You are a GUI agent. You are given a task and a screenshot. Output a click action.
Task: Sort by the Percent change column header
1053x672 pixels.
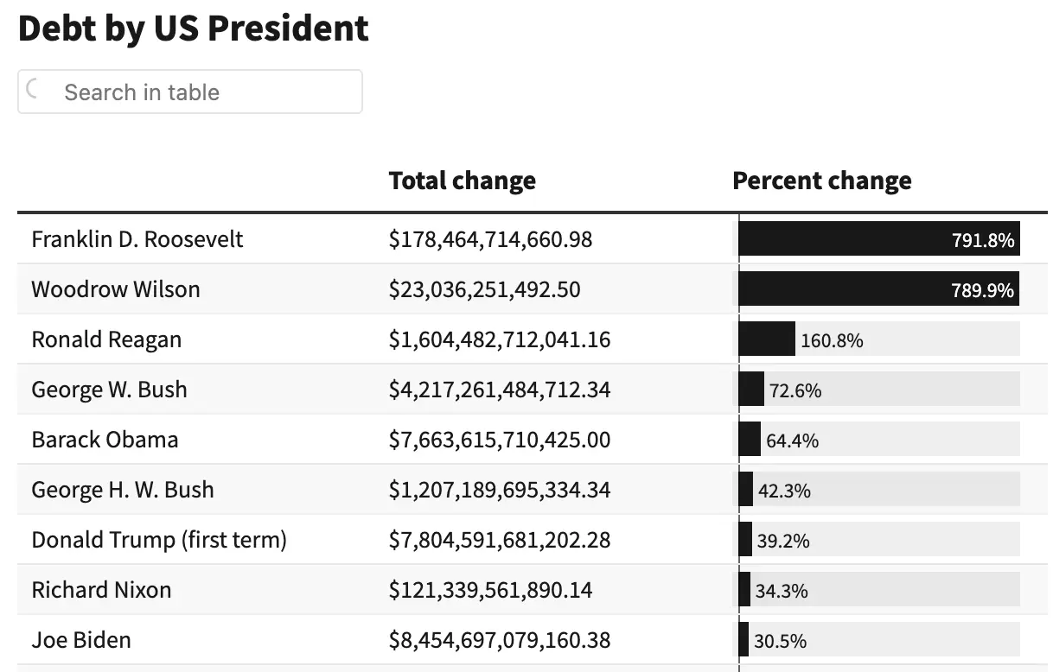[821, 181]
